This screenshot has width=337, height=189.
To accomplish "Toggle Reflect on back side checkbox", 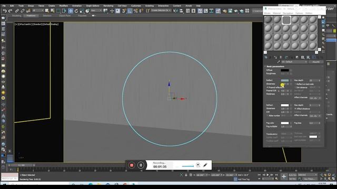I will pyautogui.click(x=295, y=84).
